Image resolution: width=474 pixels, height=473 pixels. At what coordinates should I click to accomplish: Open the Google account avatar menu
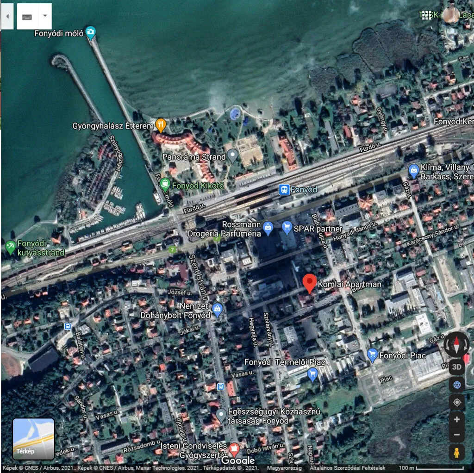click(451, 15)
